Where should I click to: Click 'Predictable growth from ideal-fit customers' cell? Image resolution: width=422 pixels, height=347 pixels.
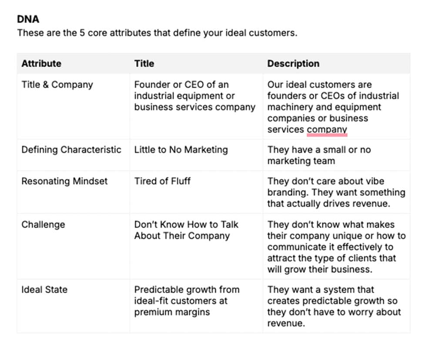[x=187, y=301]
